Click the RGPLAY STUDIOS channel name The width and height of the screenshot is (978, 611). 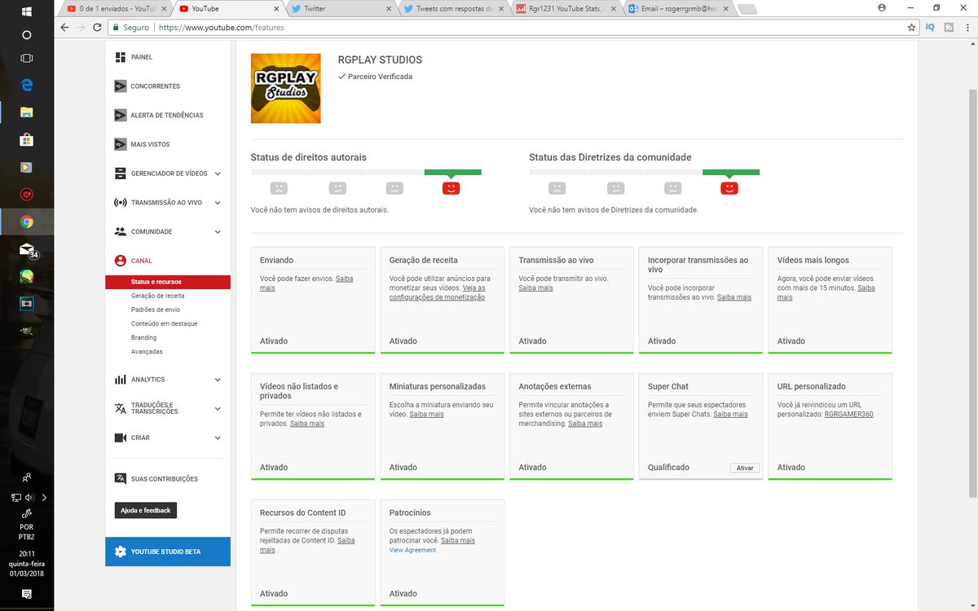click(380, 60)
